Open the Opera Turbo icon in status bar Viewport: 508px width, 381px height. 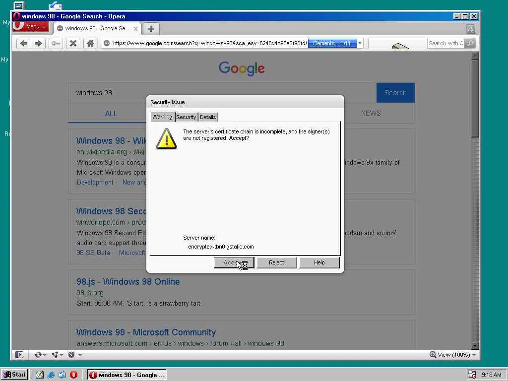pyautogui.click(x=71, y=355)
